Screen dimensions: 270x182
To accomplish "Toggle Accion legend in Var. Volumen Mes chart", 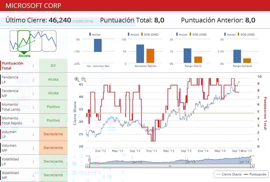I will tap(95, 34).
